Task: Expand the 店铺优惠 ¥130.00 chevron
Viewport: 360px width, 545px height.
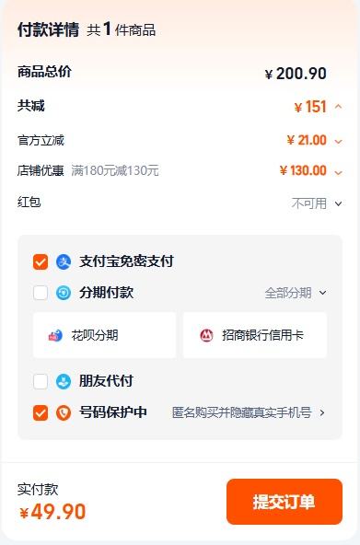Action: pyautogui.click(x=339, y=172)
